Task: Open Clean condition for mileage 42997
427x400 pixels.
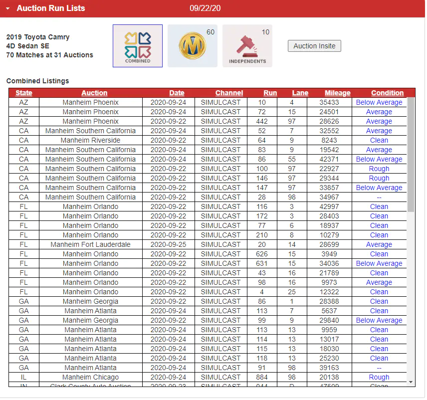Action: coord(380,207)
